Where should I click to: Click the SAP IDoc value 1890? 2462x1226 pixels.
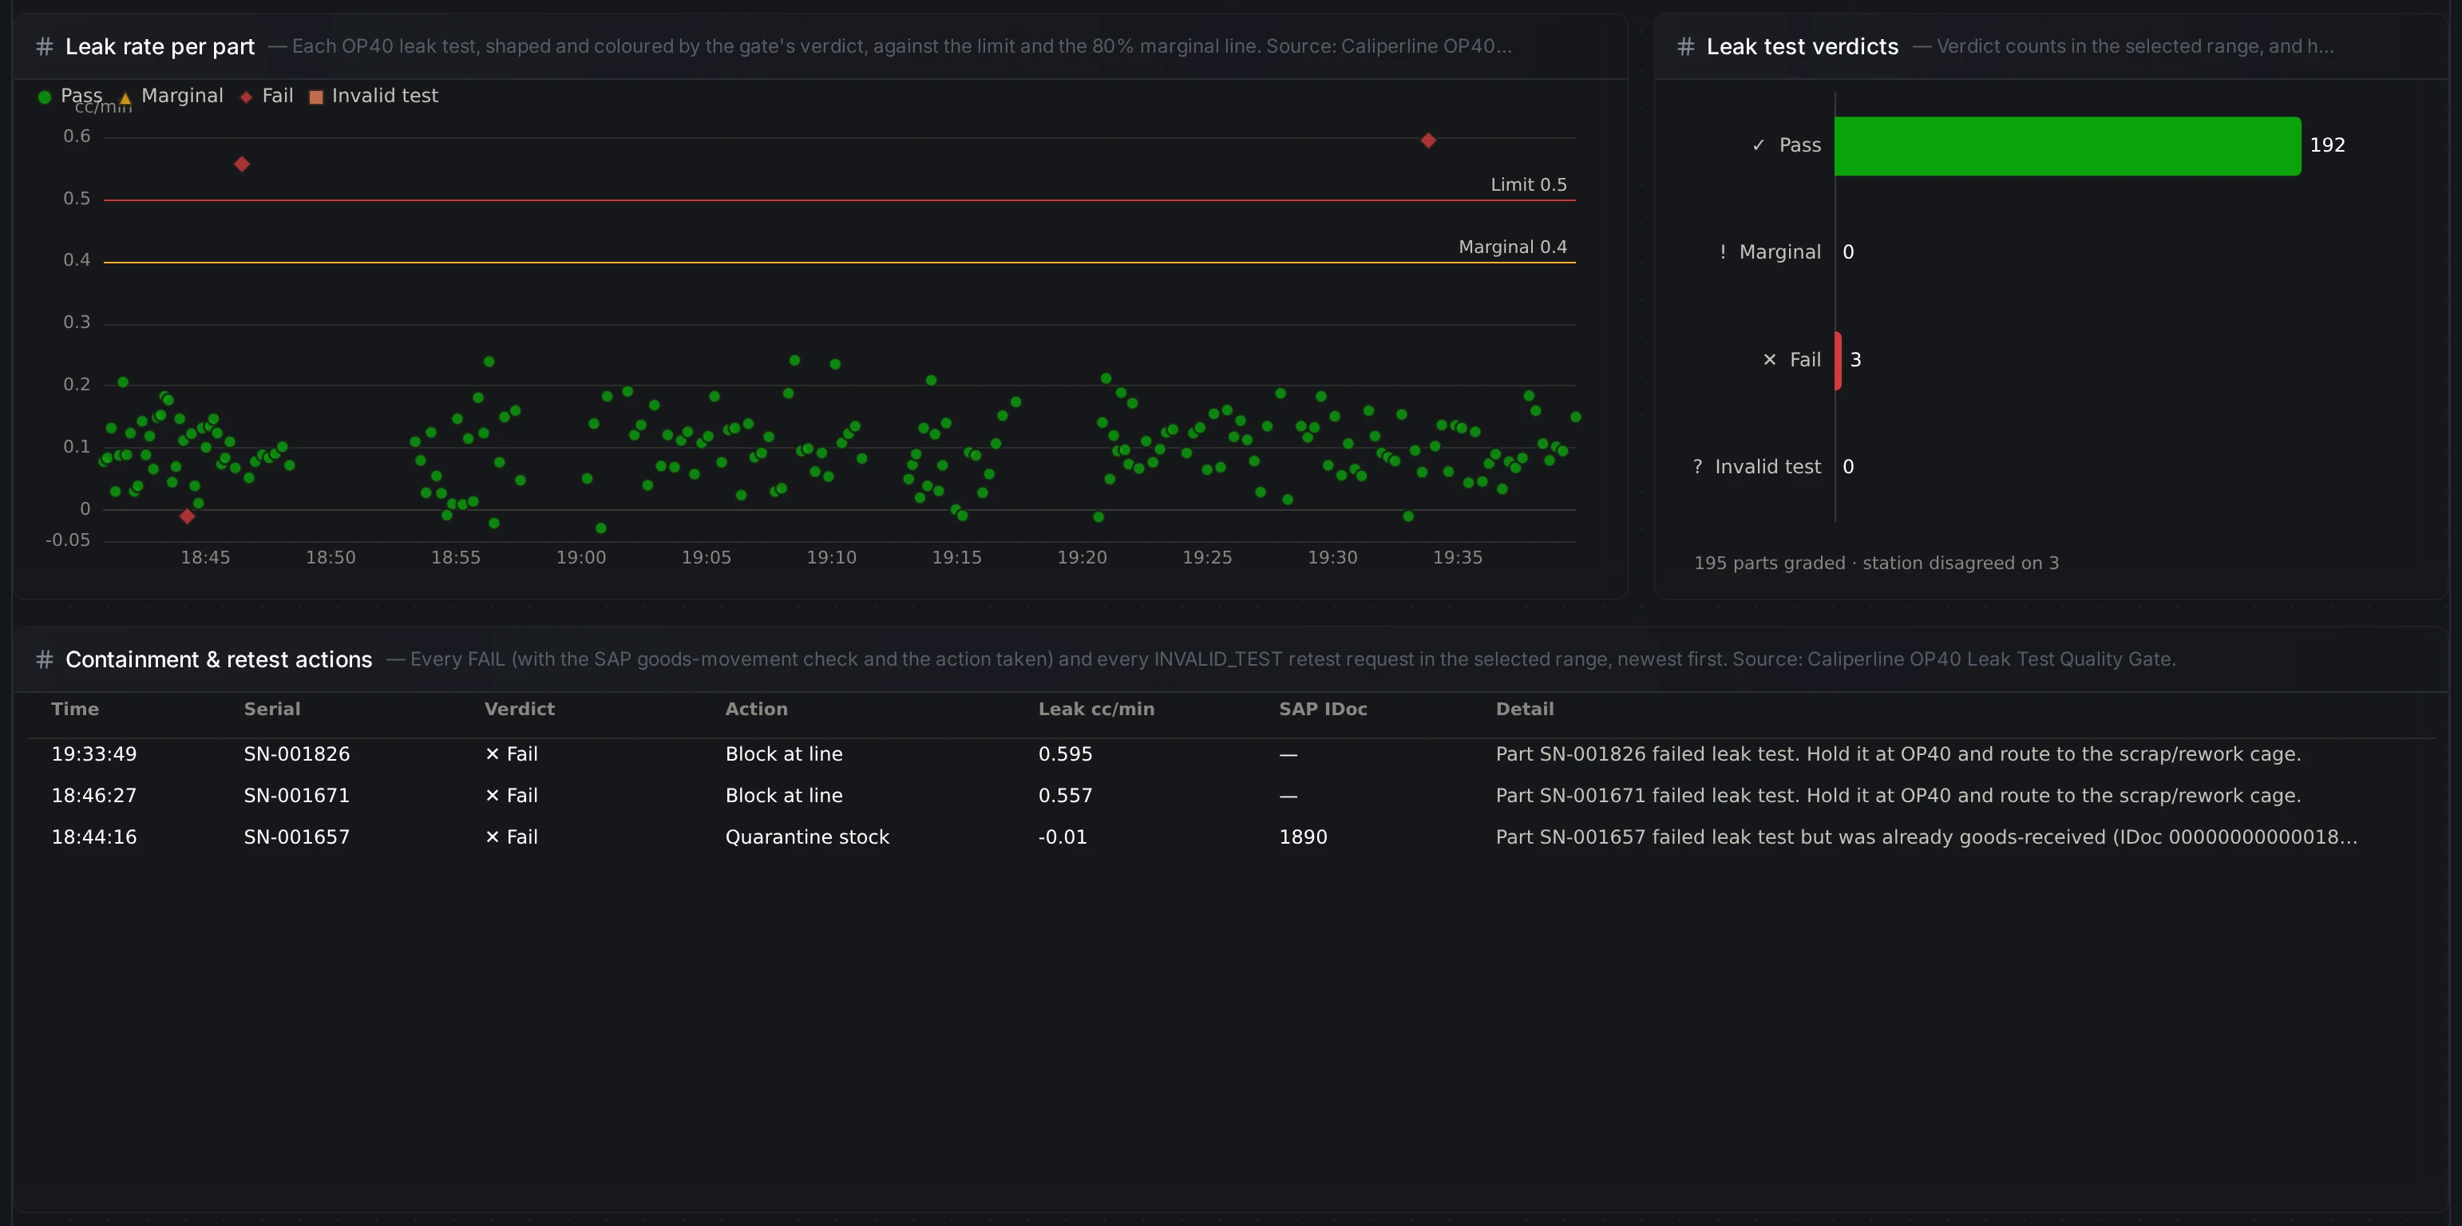click(x=1304, y=837)
